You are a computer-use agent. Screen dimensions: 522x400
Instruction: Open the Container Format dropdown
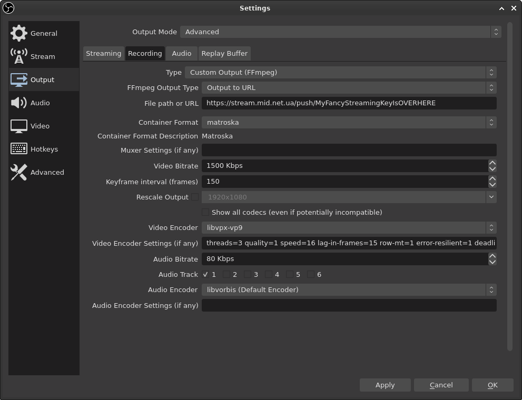(349, 122)
